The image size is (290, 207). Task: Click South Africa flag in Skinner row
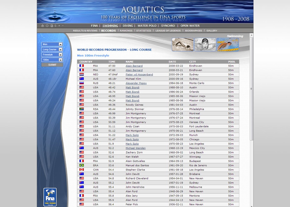tap(82, 109)
